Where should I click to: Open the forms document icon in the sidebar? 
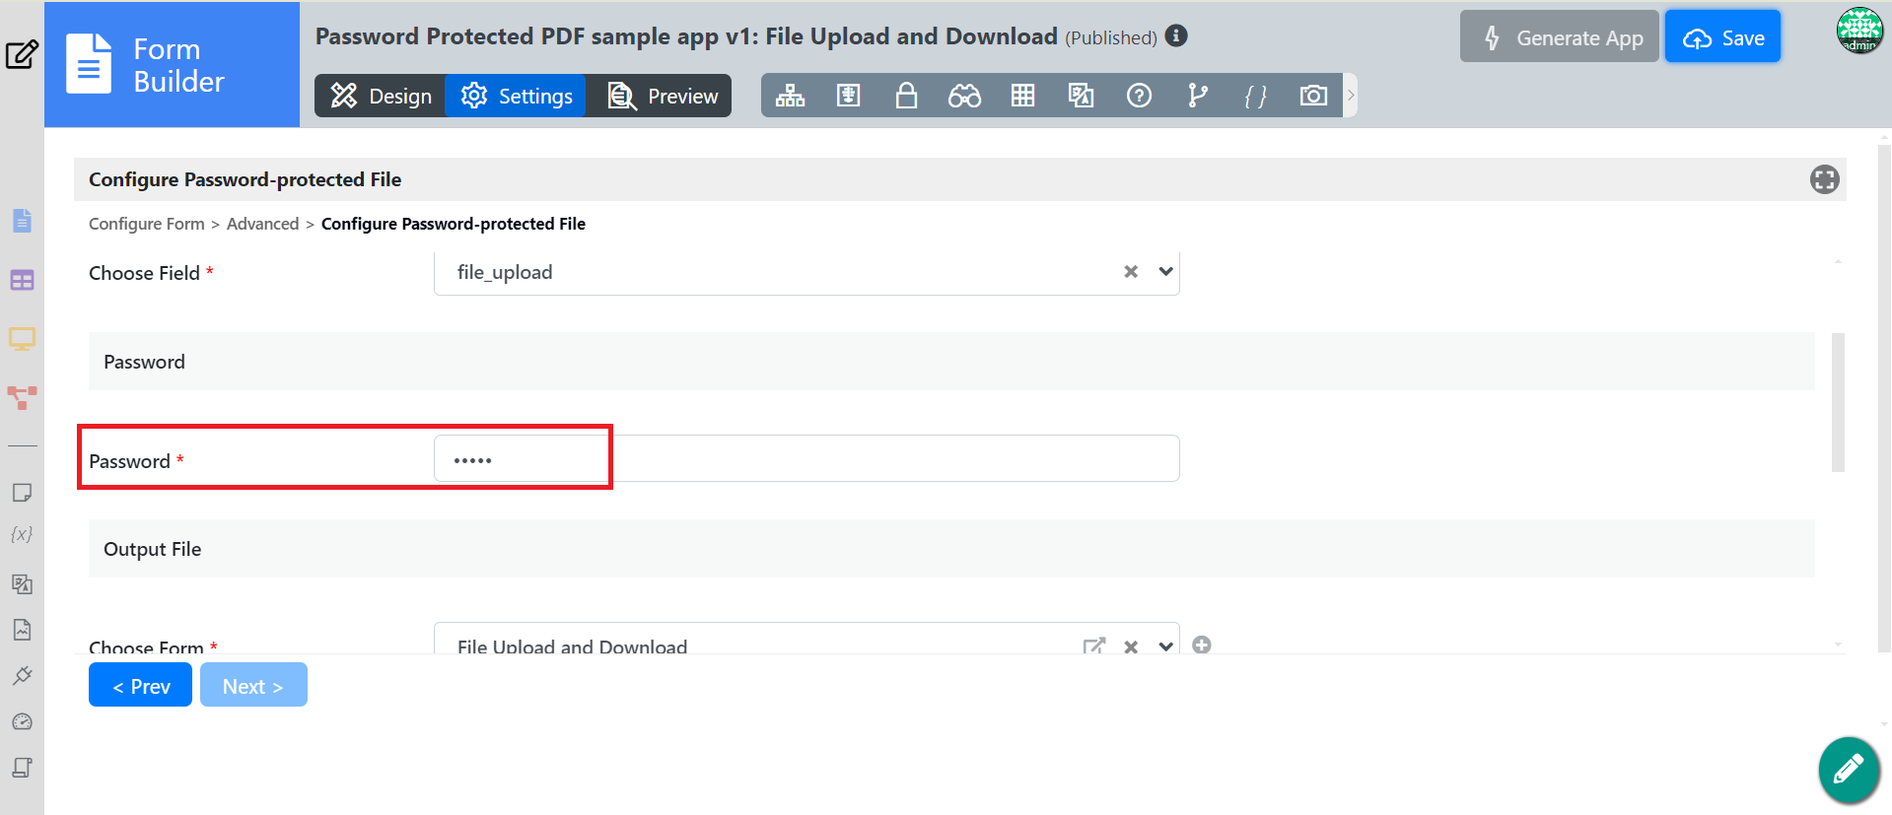coord(22,221)
